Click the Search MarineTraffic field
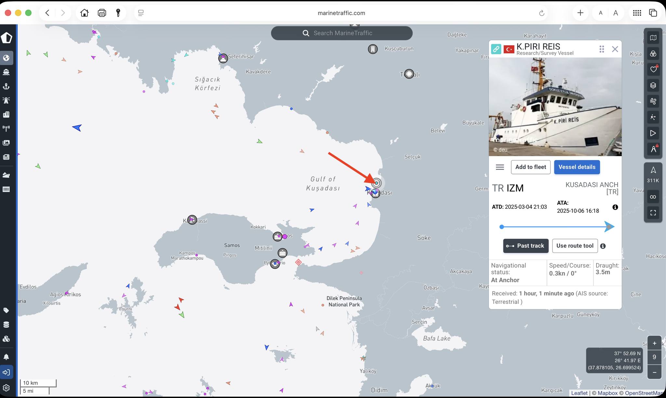The image size is (666, 398). coord(342,33)
